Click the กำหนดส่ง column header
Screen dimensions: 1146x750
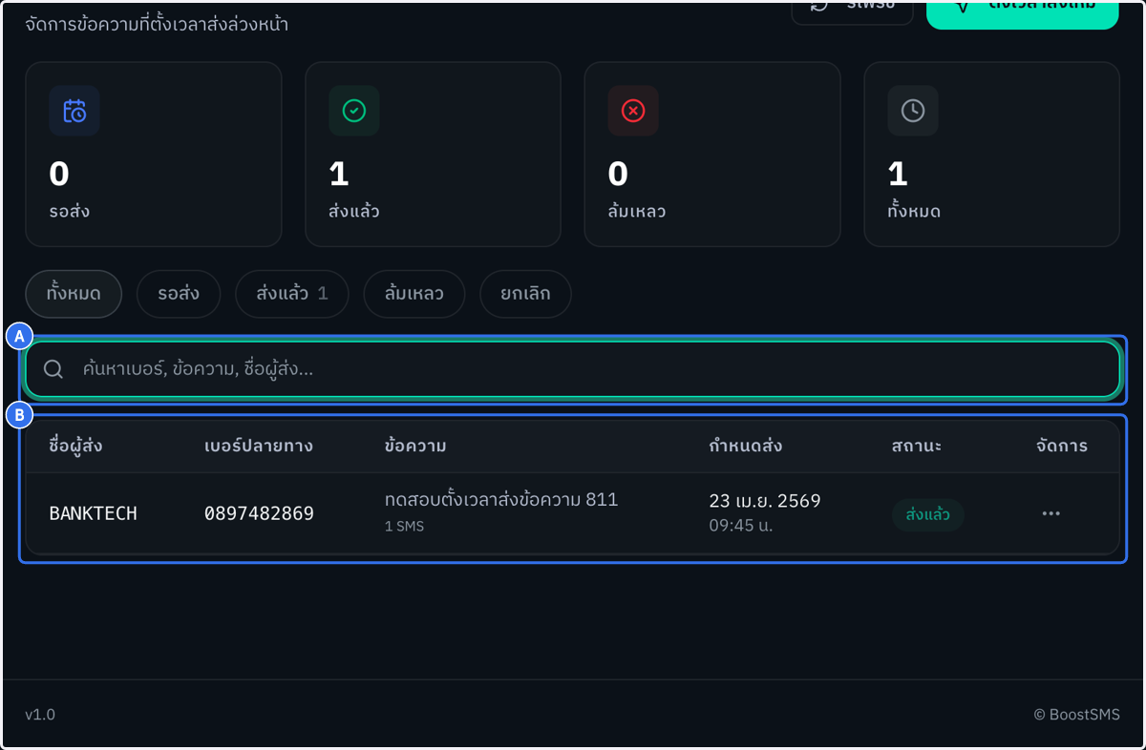[x=747, y=446]
